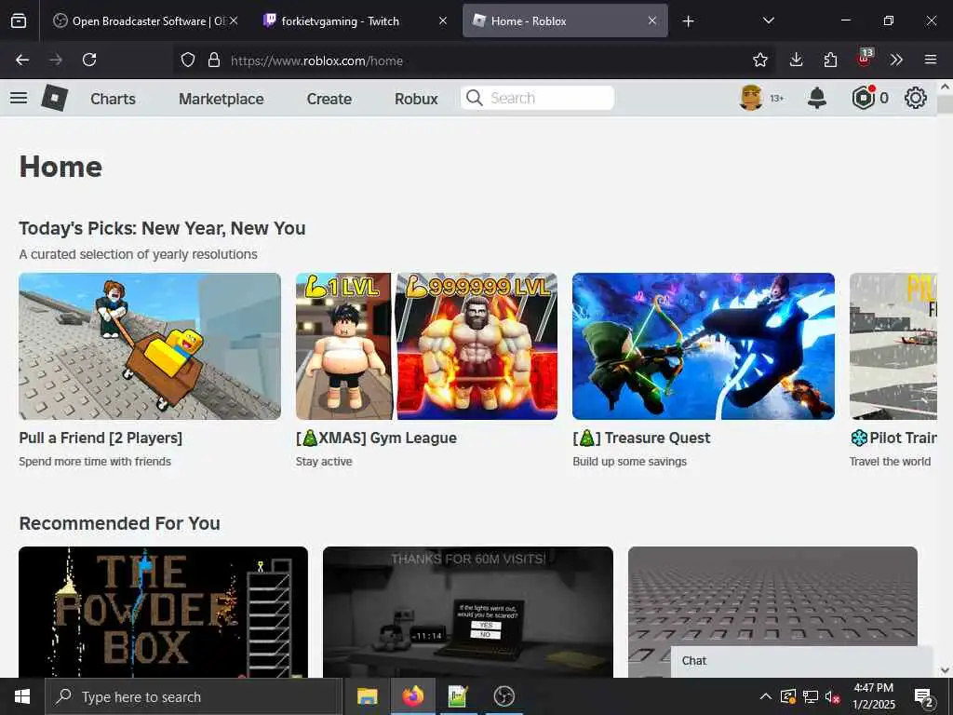Open a new browser tab
Screen dimensions: 953x715
[688, 21]
